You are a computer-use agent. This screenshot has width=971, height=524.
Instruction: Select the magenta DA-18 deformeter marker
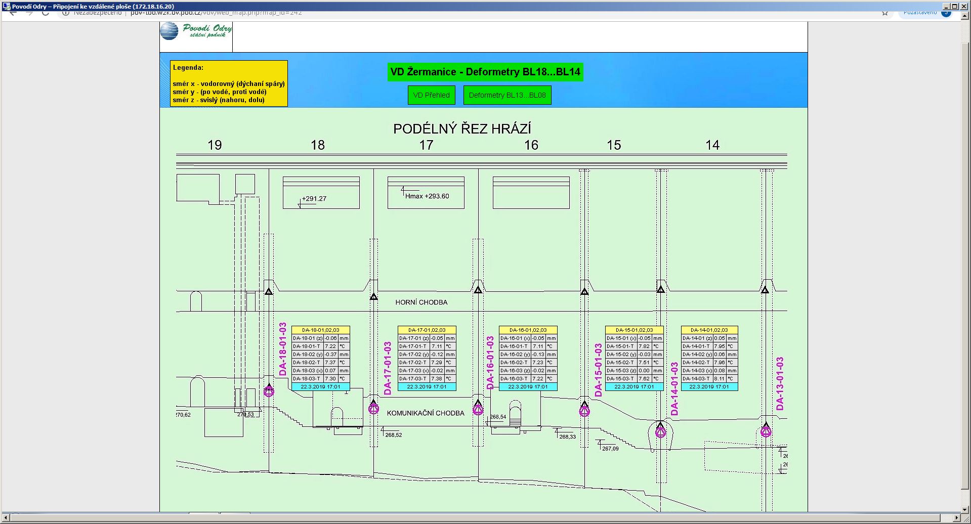[269, 390]
